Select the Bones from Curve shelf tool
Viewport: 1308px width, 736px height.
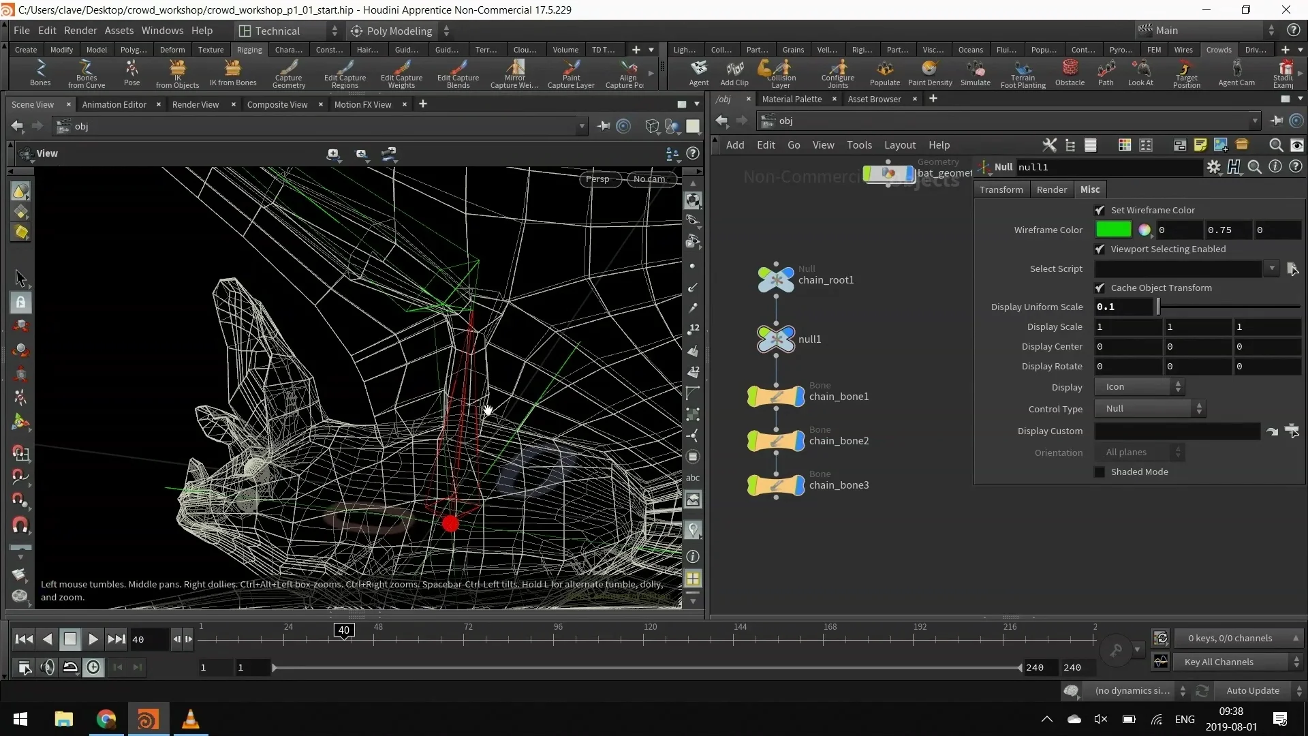85,74
